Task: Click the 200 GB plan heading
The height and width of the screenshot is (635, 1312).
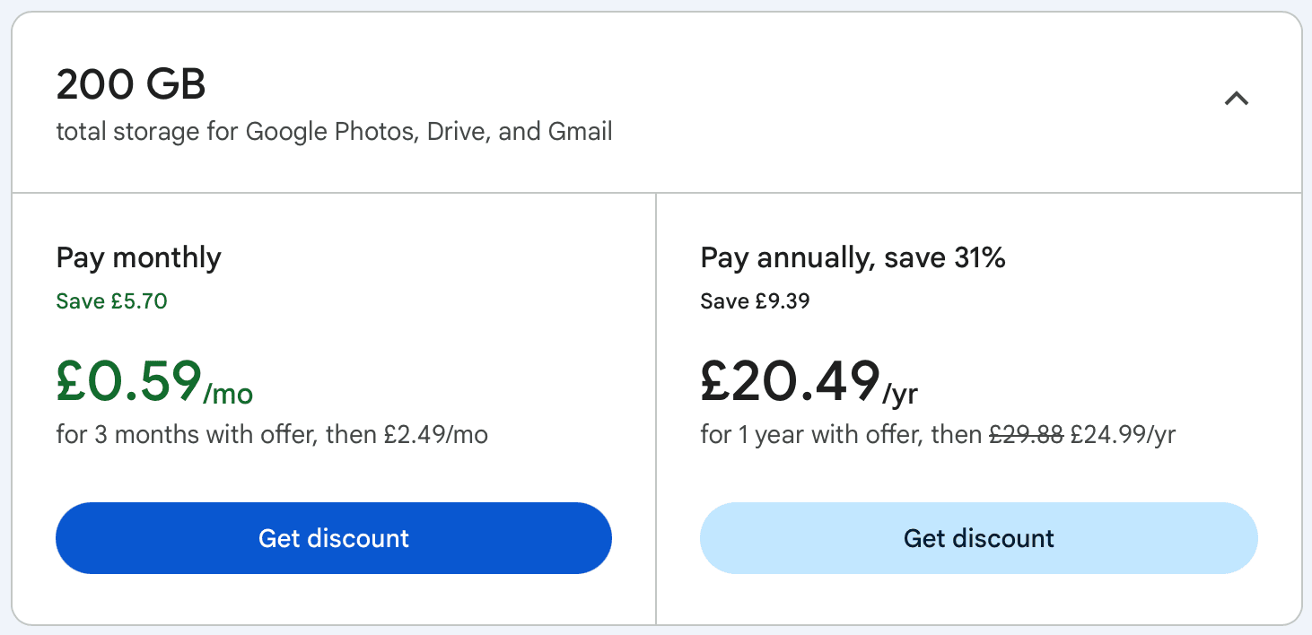Action: point(131,83)
